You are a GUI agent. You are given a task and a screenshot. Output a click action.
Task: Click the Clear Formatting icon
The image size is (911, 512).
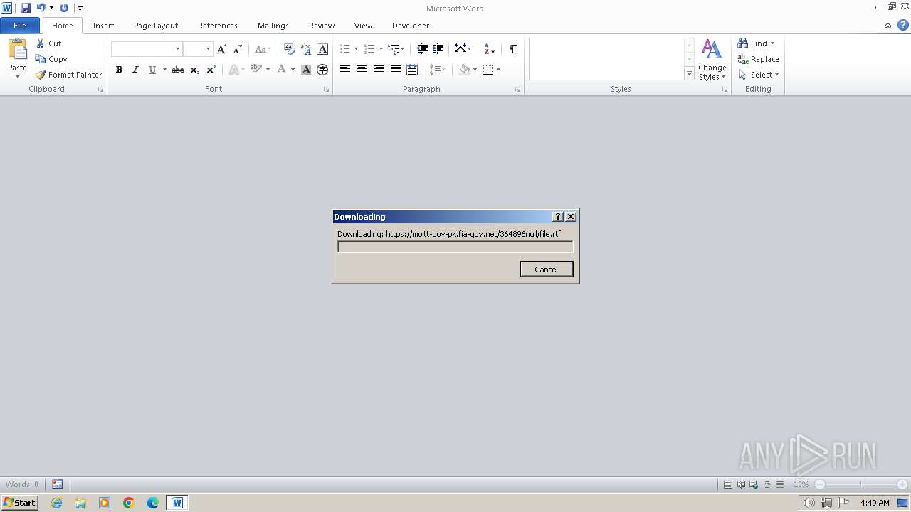point(289,49)
